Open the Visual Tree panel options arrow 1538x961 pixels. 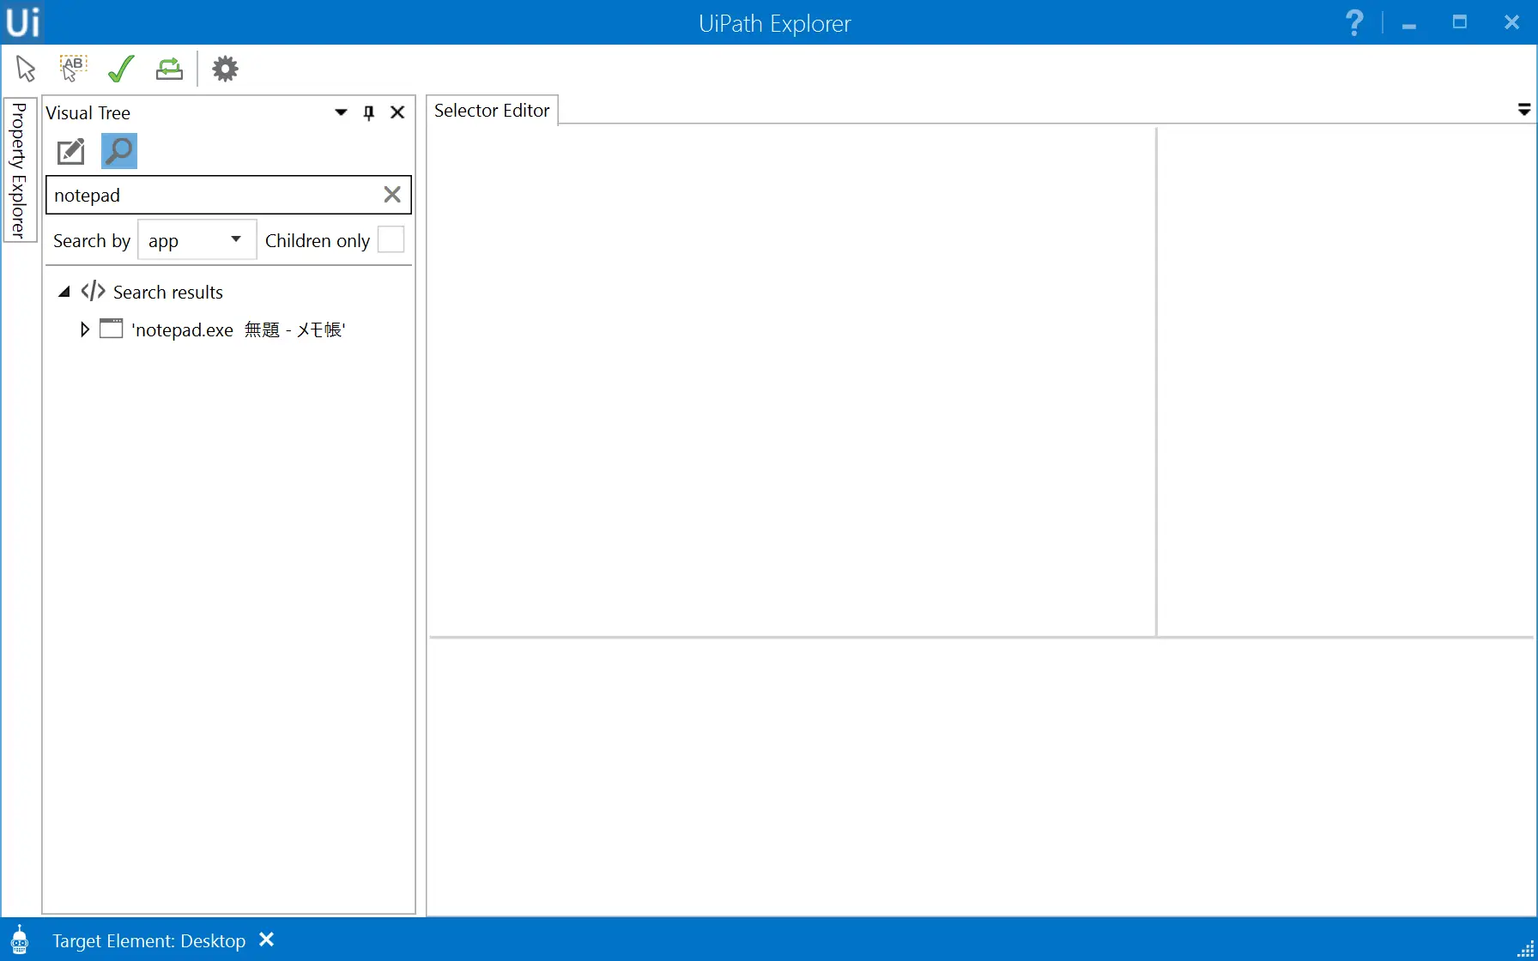341,112
